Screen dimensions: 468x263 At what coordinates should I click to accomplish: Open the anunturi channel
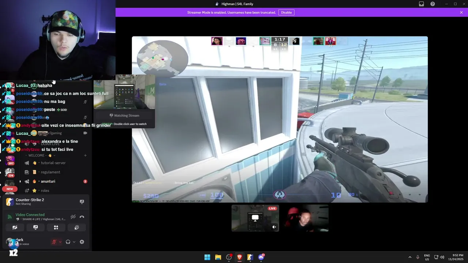coord(48,181)
